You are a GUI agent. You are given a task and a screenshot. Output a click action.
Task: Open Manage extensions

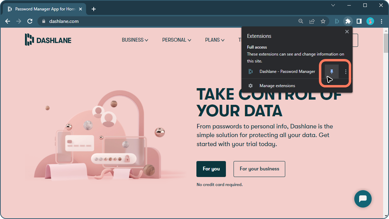277,85
